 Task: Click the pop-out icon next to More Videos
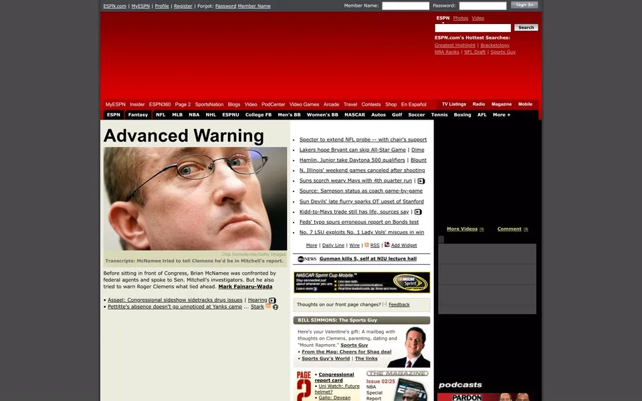tap(481, 229)
